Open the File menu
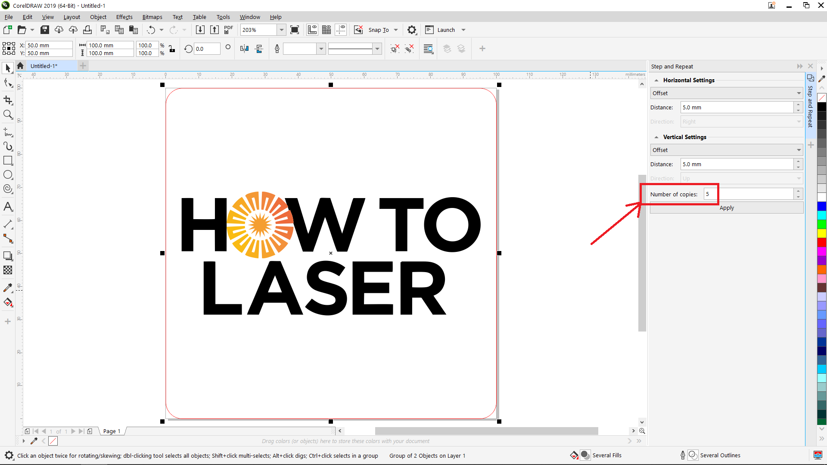This screenshot has height=465, width=827. pos(9,17)
